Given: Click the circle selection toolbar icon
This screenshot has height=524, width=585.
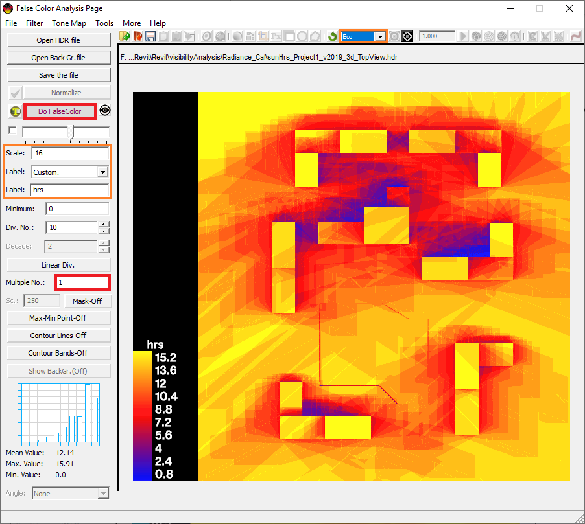Looking at the screenshot, I should 302,36.
